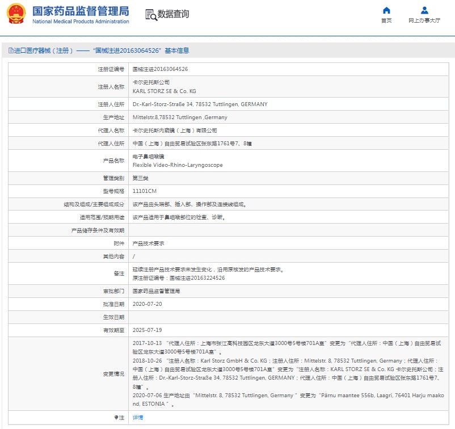The width and height of the screenshot is (455, 429).
Task: Click the model value 11101CM
Action: tap(145, 191)
